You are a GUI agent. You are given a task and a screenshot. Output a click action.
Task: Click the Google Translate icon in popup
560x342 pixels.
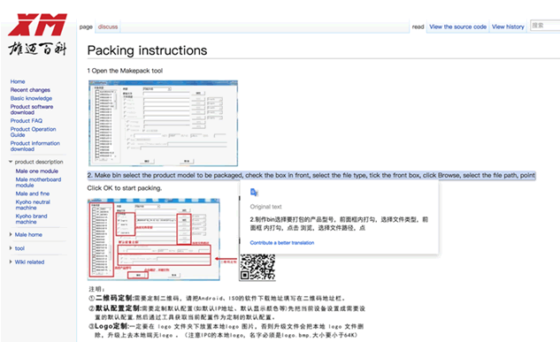click(254, 193)
